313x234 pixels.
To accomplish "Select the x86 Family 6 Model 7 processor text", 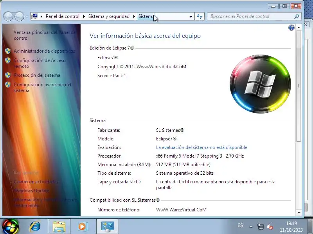I will point(200,156).
